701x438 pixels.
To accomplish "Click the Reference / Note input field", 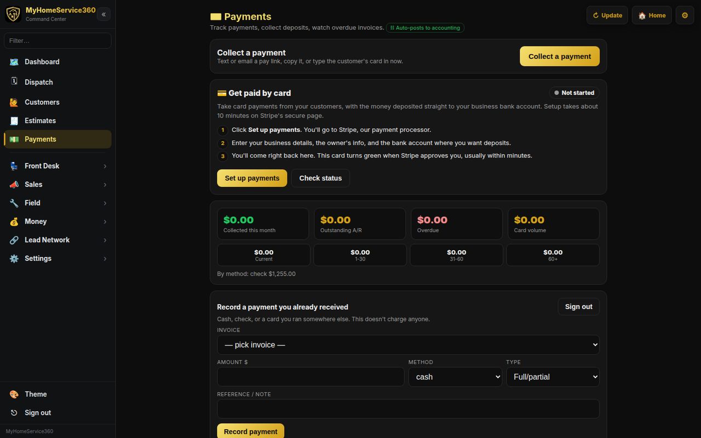I will click(x=408, y=409).
